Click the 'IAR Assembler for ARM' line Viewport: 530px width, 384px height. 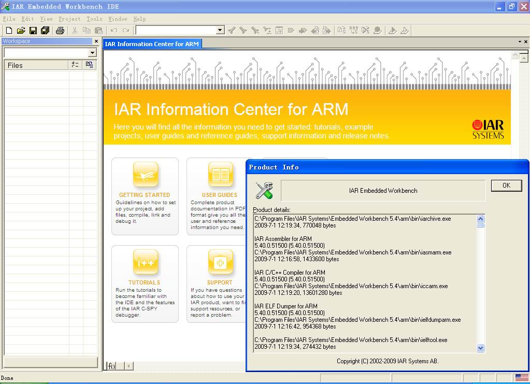pos(283,239)
